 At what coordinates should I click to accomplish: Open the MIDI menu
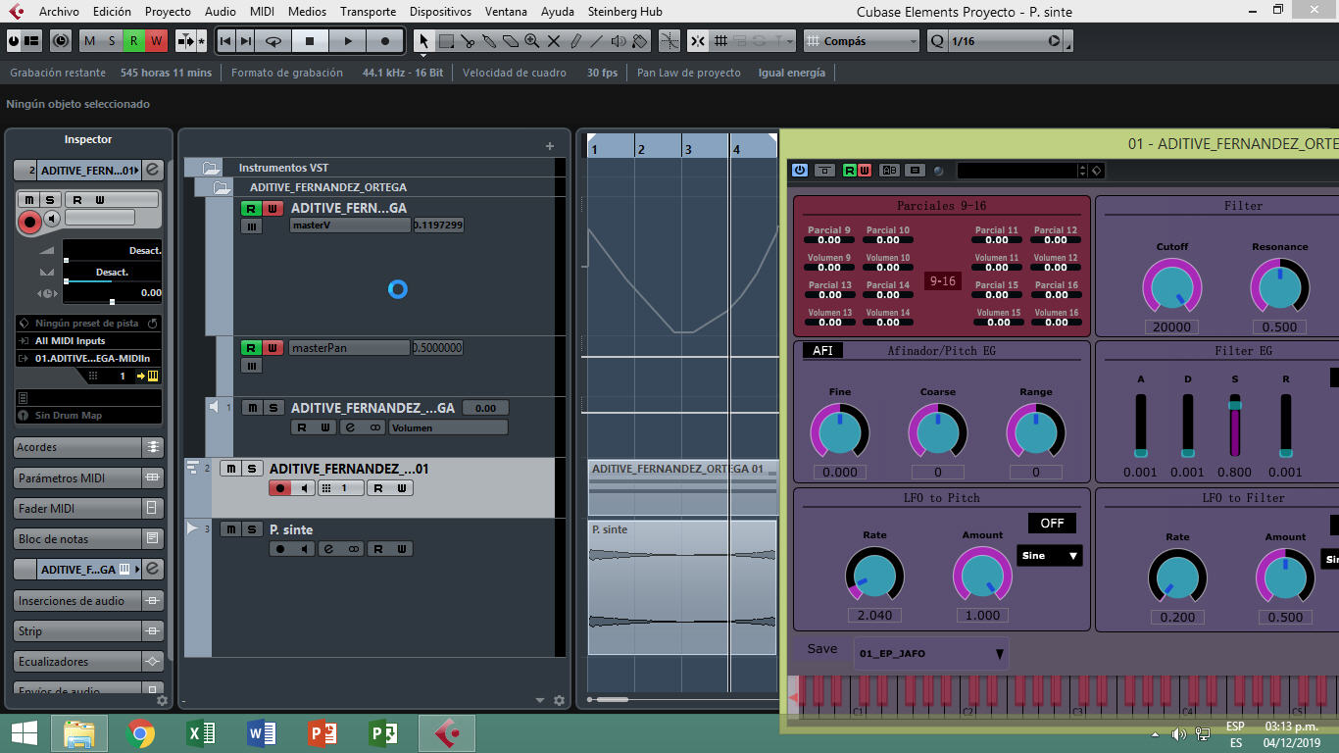(x=262, y=12)
